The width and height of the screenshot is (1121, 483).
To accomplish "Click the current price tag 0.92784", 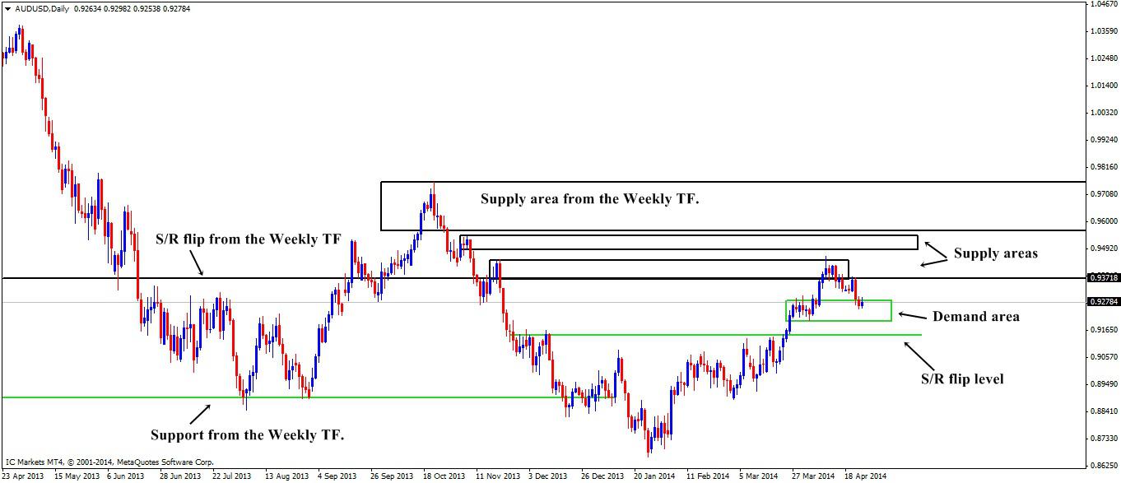I will pos(1104,302).
